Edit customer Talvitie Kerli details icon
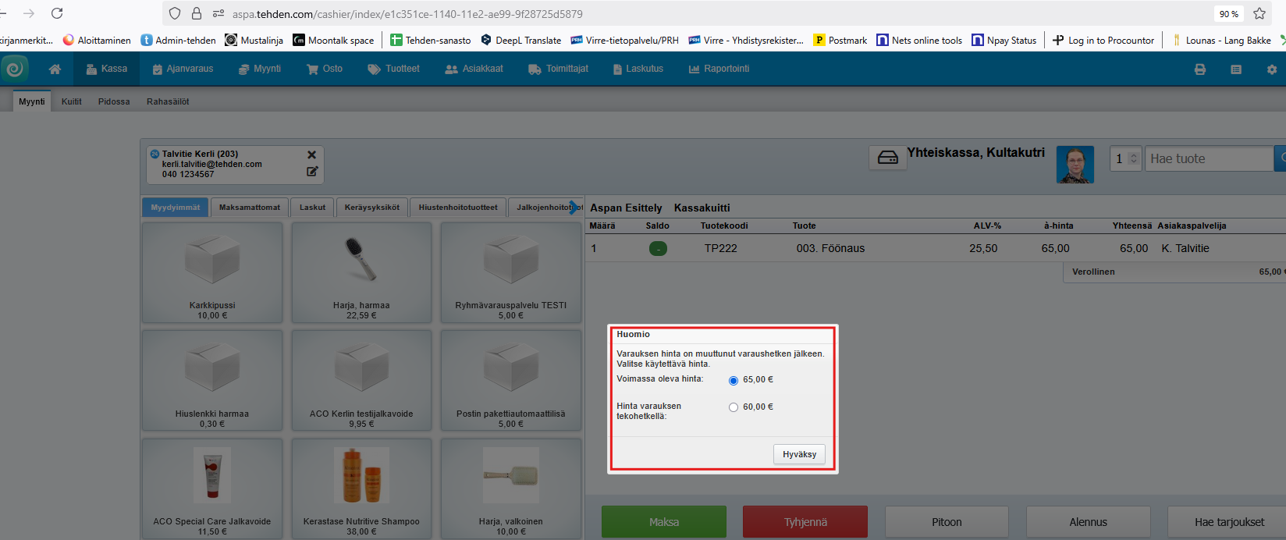 click(312, 171)
